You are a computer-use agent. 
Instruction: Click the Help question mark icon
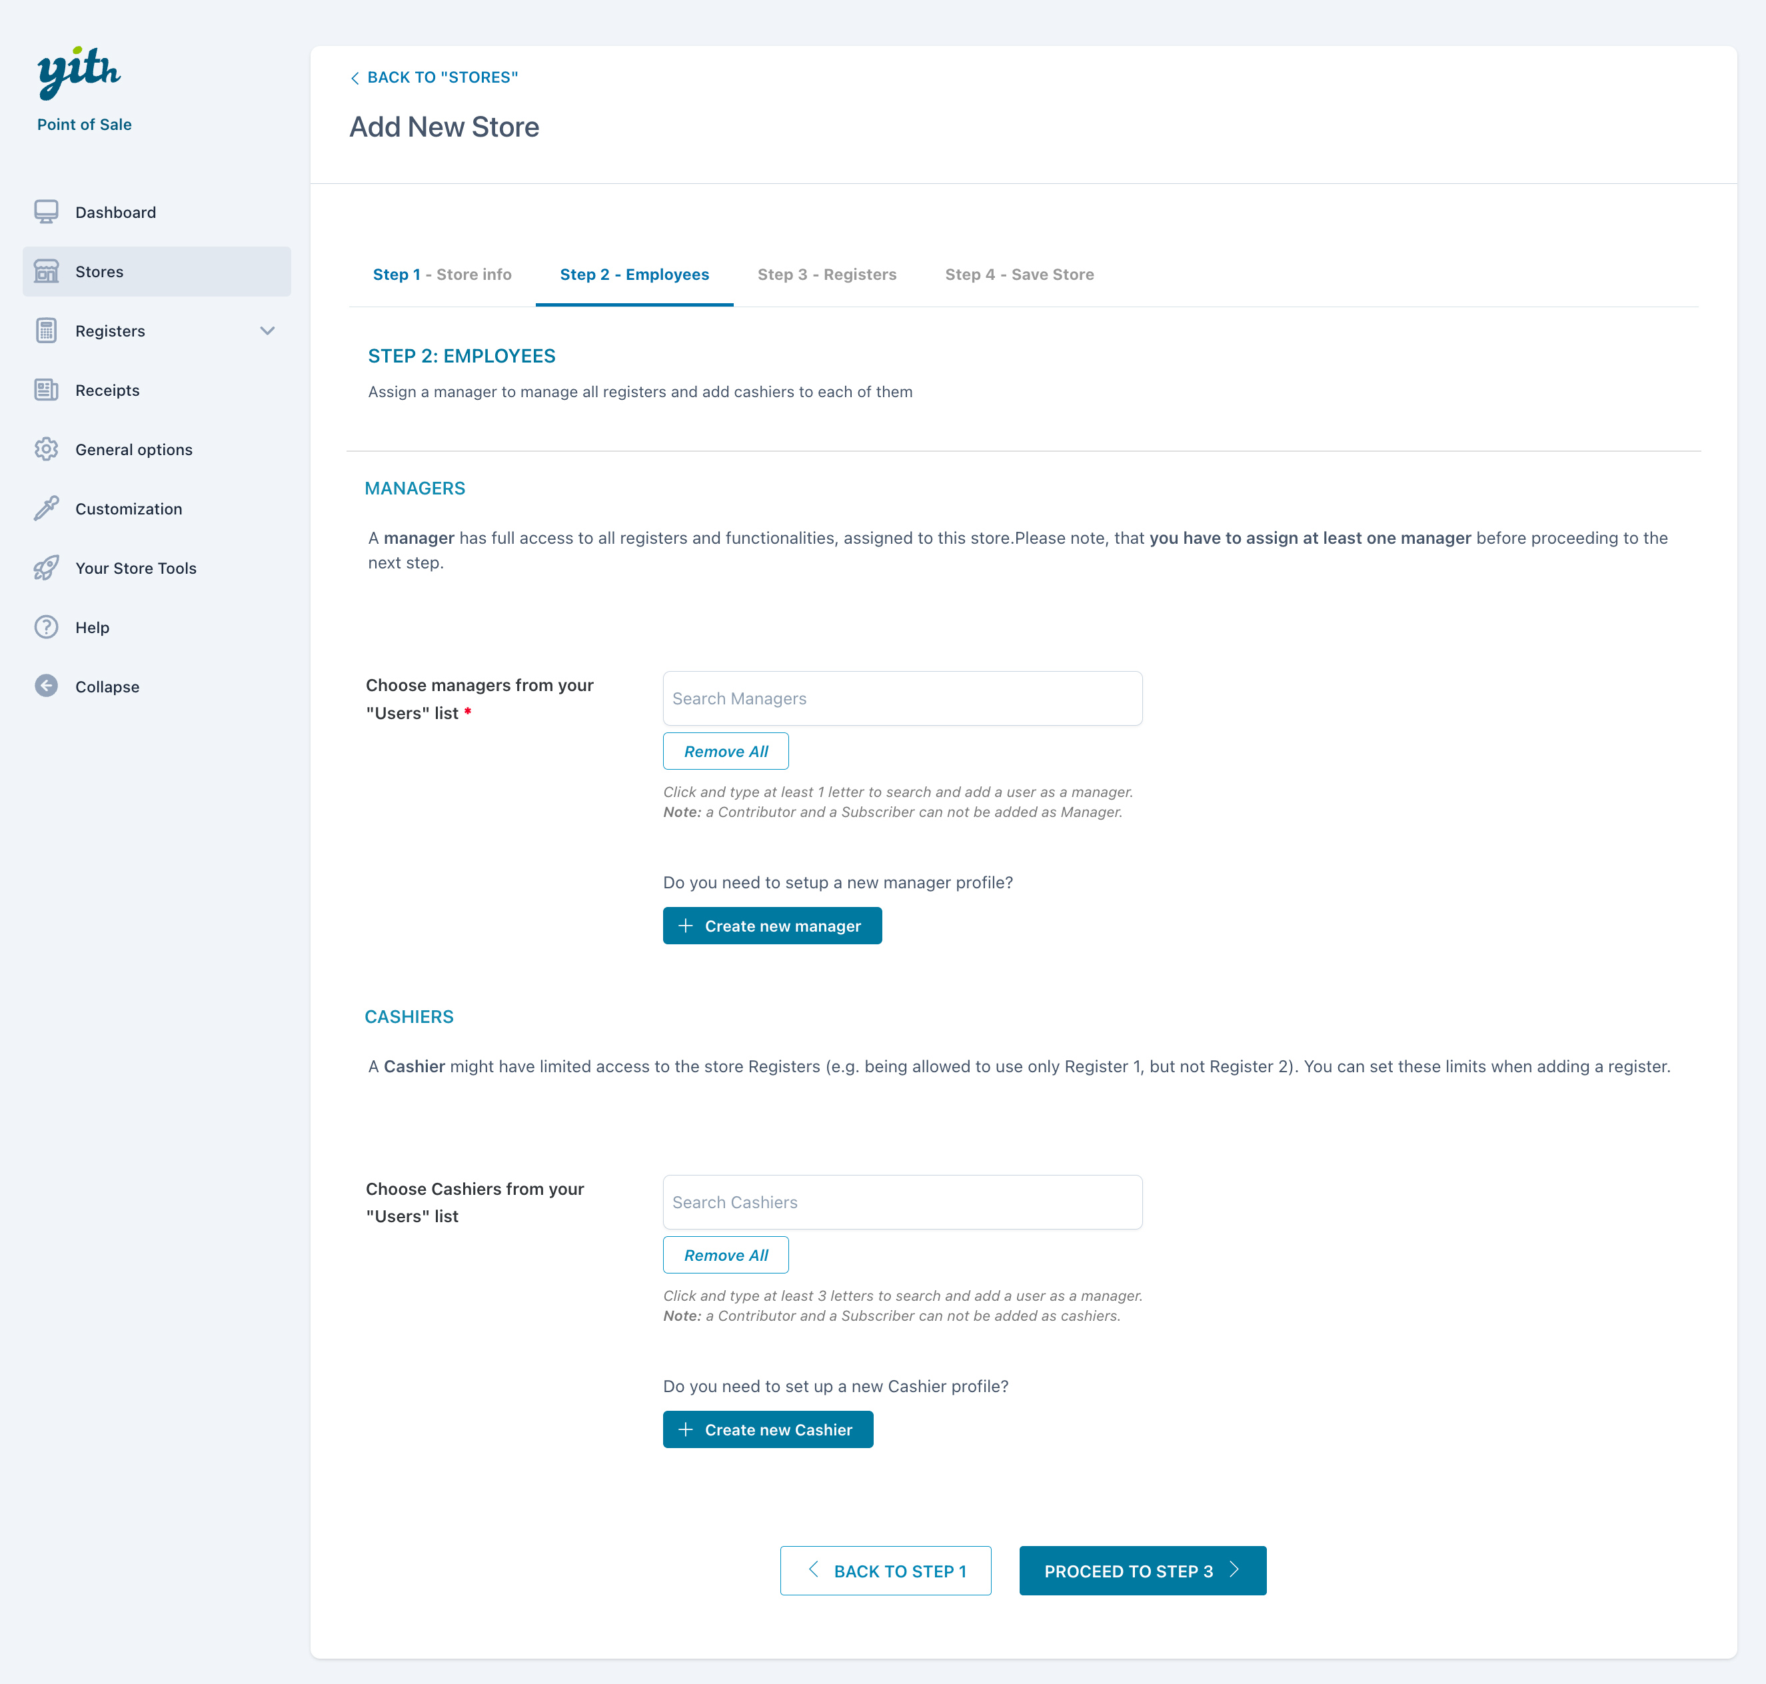(46, 626)
